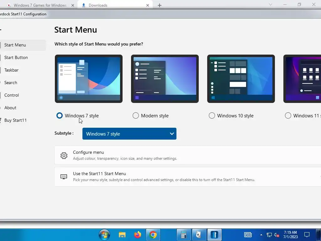
Task: Open the Start Button sidebar section
Action: pyautogui.click(x=23, y=58)
